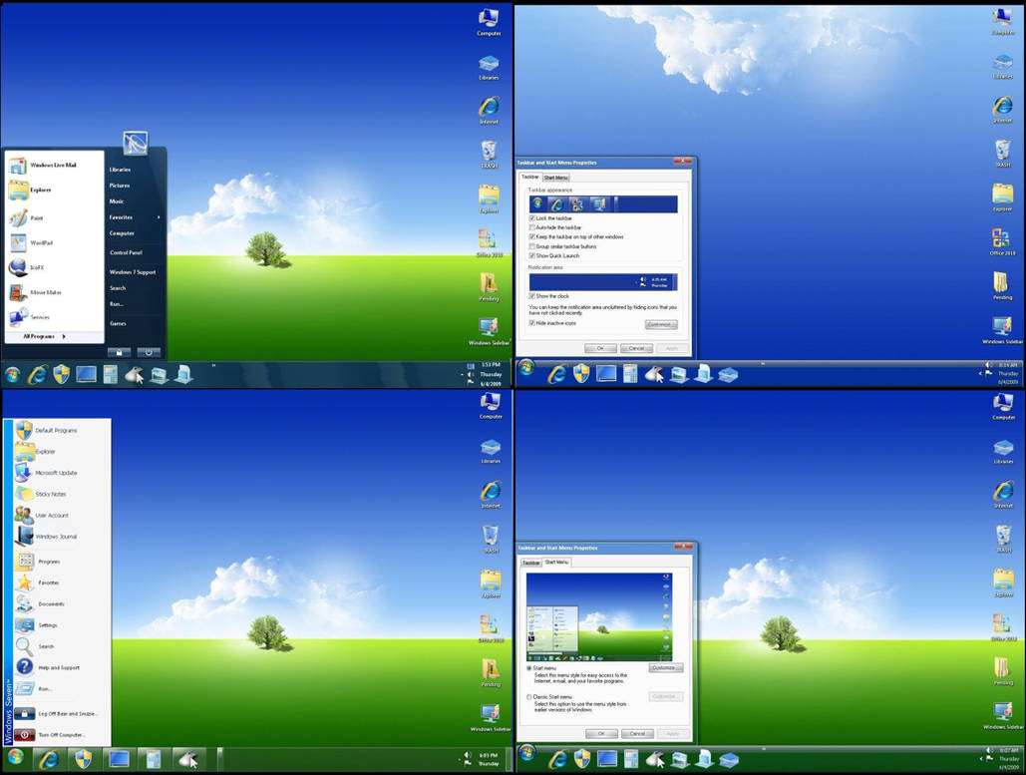The height and width of the screenshot is (775, 1026).
Task: Open the Windows Sidebar desktop icon
Action: pyautogui.click(x=490, y=326)
